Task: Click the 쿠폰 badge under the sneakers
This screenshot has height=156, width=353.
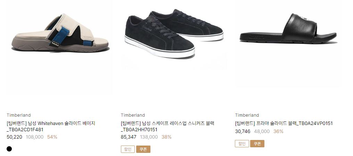Action: point(143,149)
